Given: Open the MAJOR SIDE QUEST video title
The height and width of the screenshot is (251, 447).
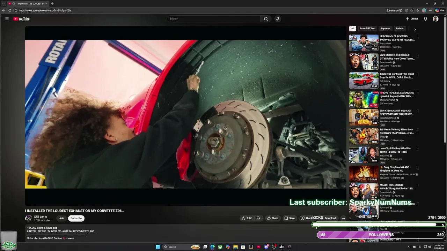Looking at the screenshot, I should (397, 187).
